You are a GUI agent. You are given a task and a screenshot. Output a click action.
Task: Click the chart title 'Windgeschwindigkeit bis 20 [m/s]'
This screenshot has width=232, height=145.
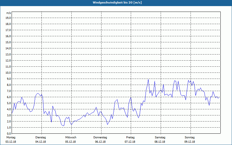[117, 3]
